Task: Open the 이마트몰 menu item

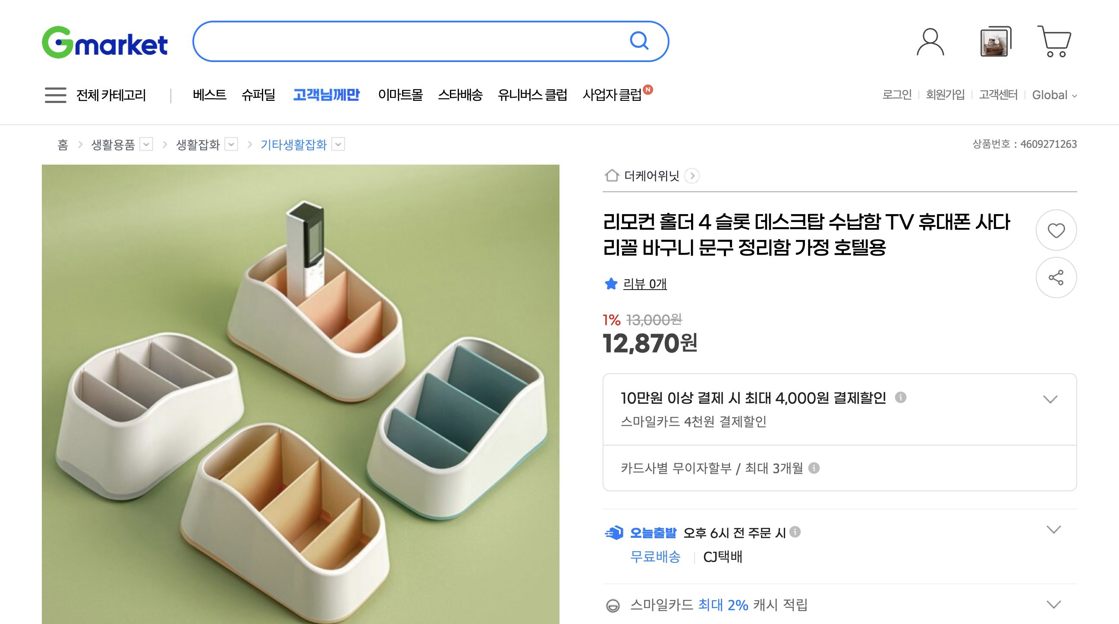Action: click(400, 95)
